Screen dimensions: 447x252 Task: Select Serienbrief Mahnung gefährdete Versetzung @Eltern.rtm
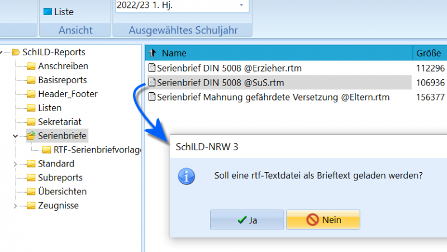[273, 97]
